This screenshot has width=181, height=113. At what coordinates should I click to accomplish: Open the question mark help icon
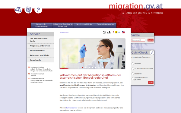coord(38,9)
